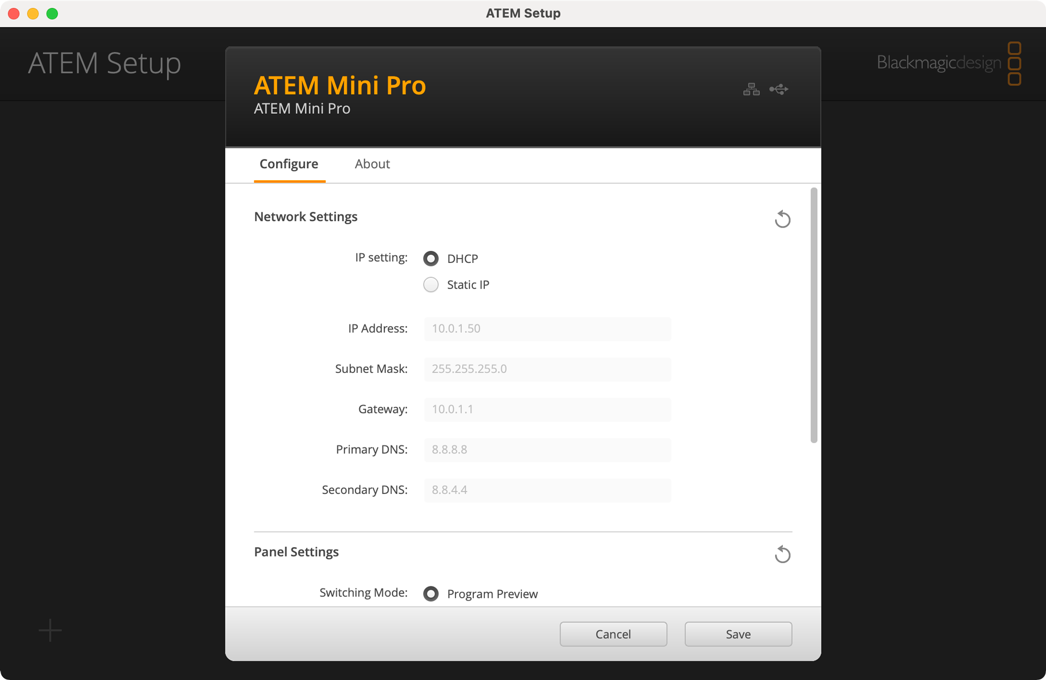This screenshot has width=1046, height=680.
Task: Click the Gateway input field
Action: click(548, 409)
